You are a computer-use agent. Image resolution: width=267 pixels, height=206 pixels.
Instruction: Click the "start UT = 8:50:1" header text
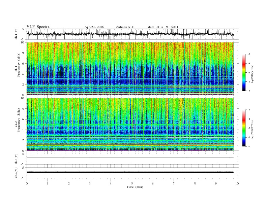pos(163,27)
